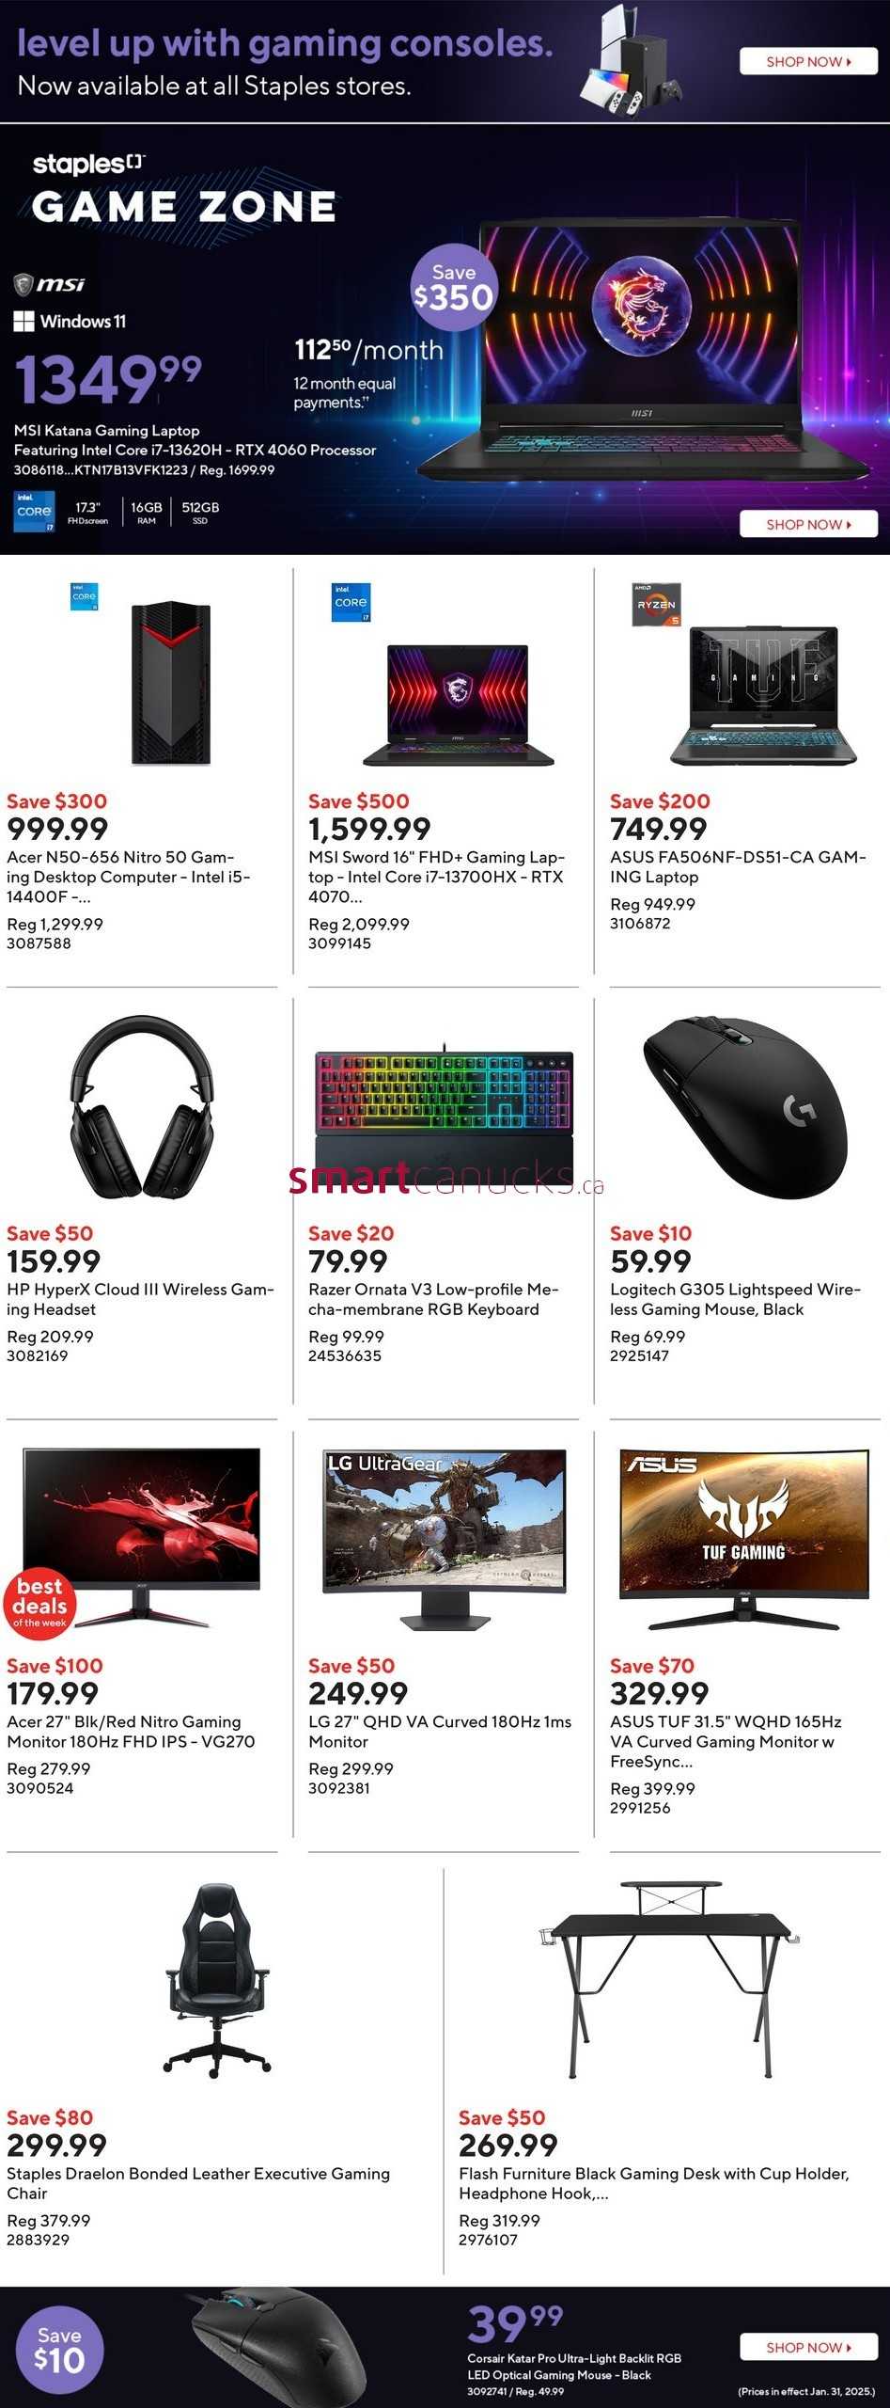The width and height of the screenshot is (890, 2408).
Task: Click the Windows 11 logo
Action: [x=70, y=322]
